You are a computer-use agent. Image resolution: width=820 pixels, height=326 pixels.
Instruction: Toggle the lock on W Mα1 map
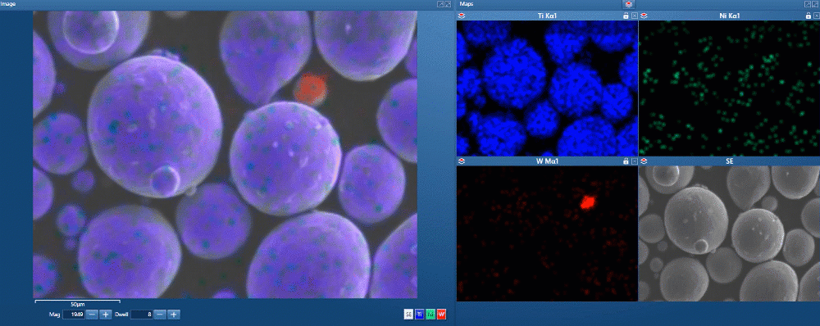point(626,161)
